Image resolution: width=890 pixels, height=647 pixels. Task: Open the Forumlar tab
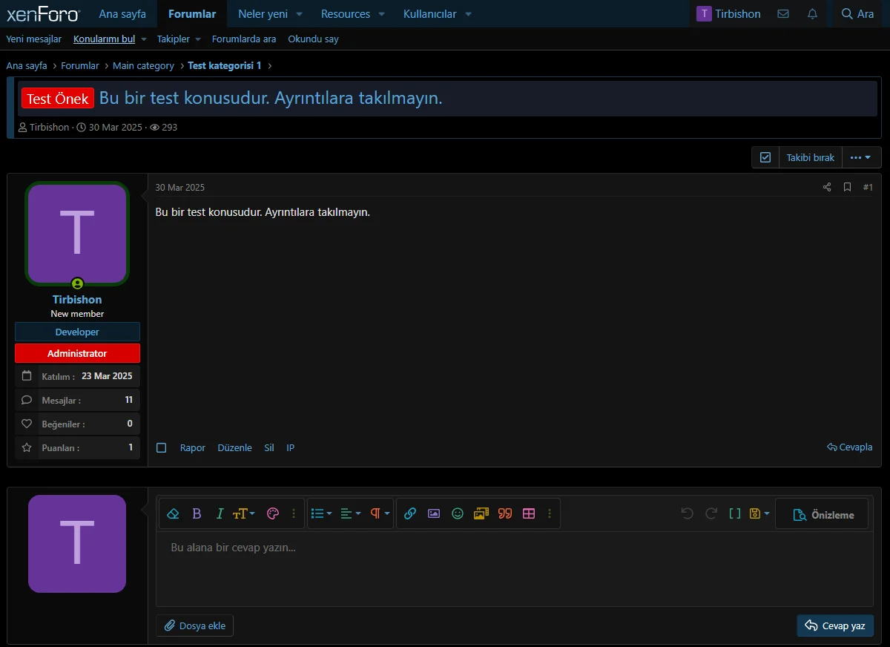(192, 14)
